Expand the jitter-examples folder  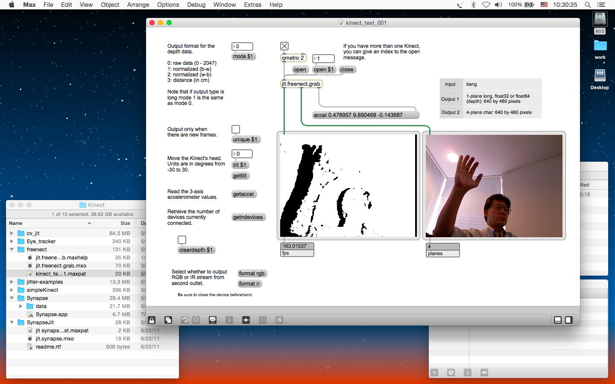[x=12, y=282]
